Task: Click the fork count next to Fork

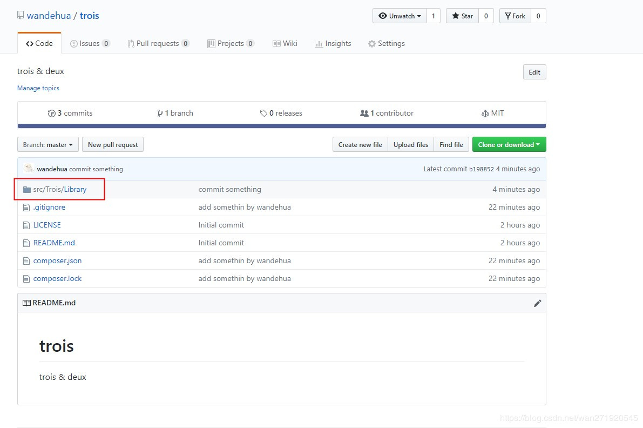Action: (538, 16)
